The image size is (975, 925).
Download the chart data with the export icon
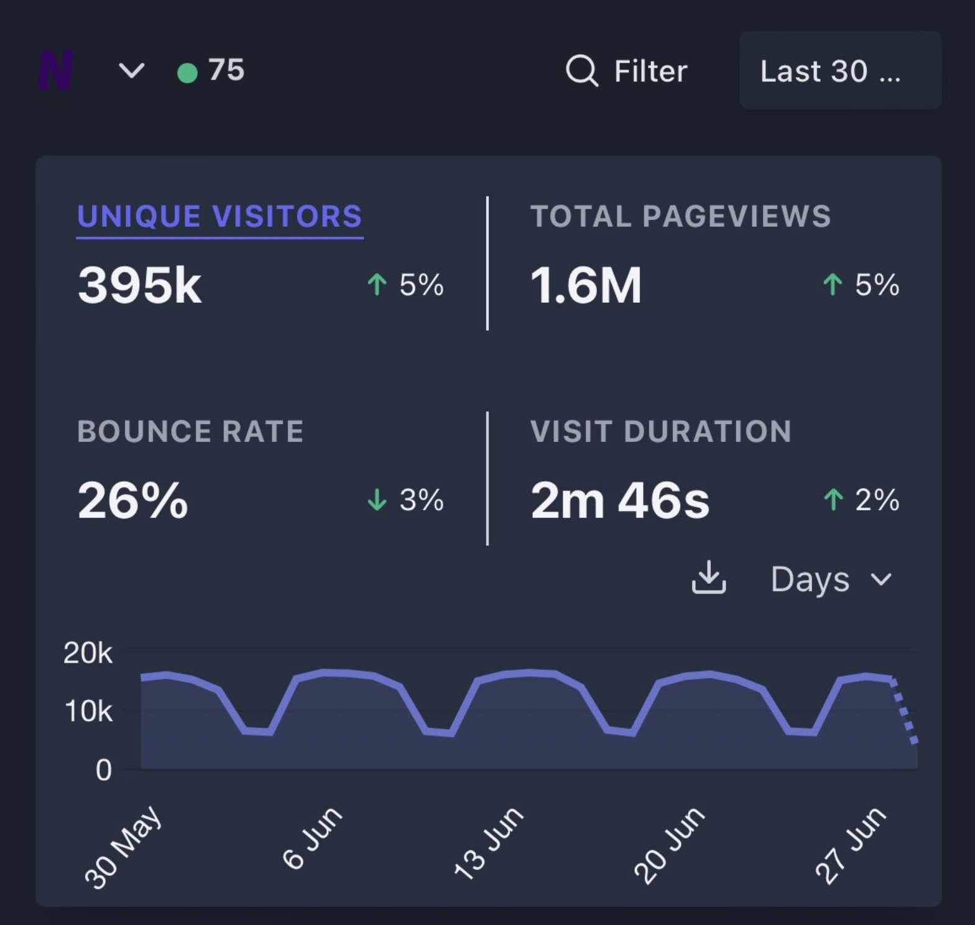tap(709, 578)
